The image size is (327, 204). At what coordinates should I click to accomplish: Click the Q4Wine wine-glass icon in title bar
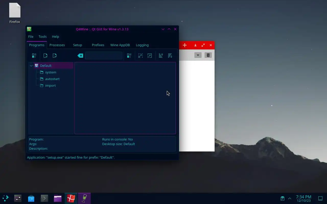pyautogui.click(x=29, y=29)
